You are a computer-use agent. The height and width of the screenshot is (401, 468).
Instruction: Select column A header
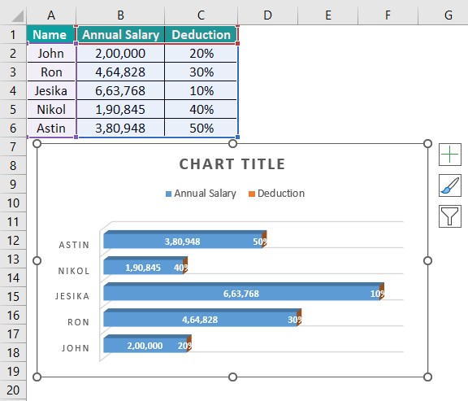click(x=51, y=15)
